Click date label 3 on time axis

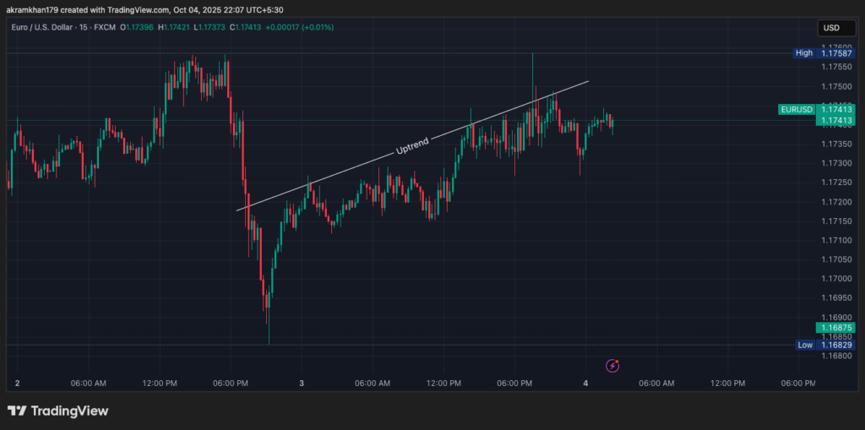tap(302, 384)
